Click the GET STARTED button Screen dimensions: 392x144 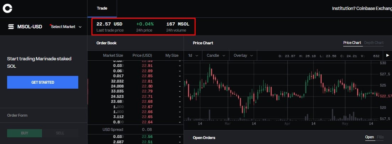(42, 82)
